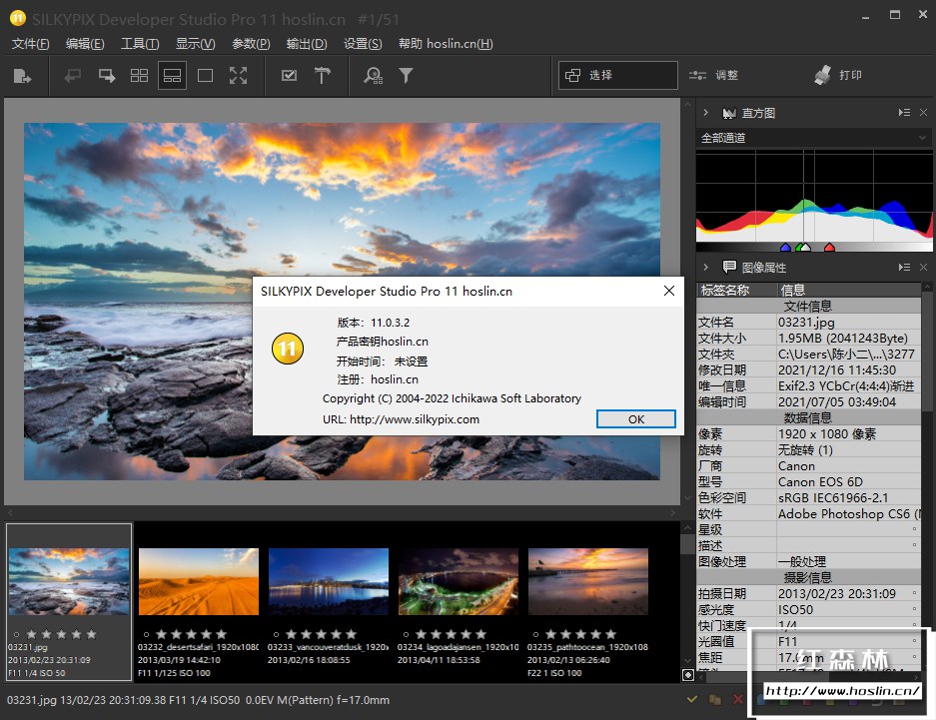
Task: Collapse the 直方图 histogram panel chevron
Action: [x=705, y=113]
